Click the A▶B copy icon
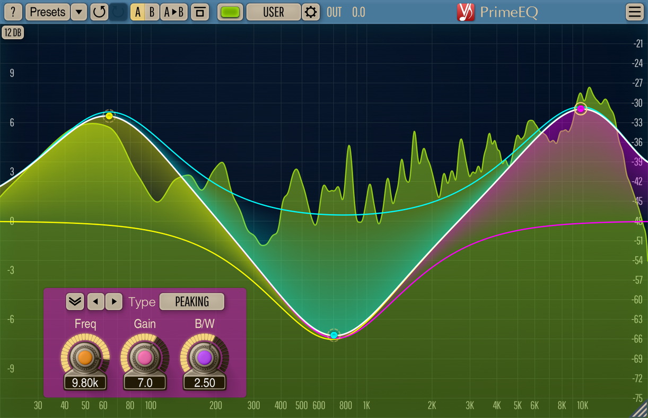Viewport: 648px width, 418px height. 173,12
